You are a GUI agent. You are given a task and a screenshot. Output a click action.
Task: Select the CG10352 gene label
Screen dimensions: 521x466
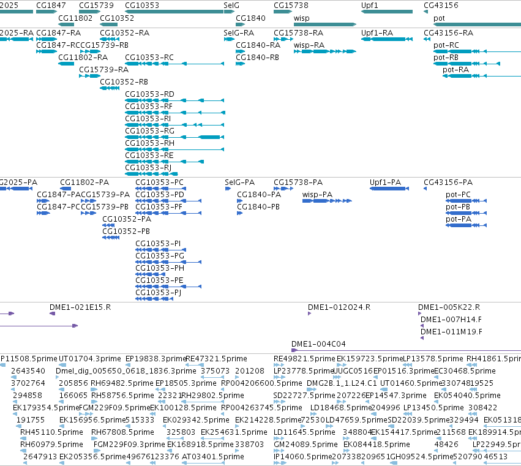pos(117,18)
